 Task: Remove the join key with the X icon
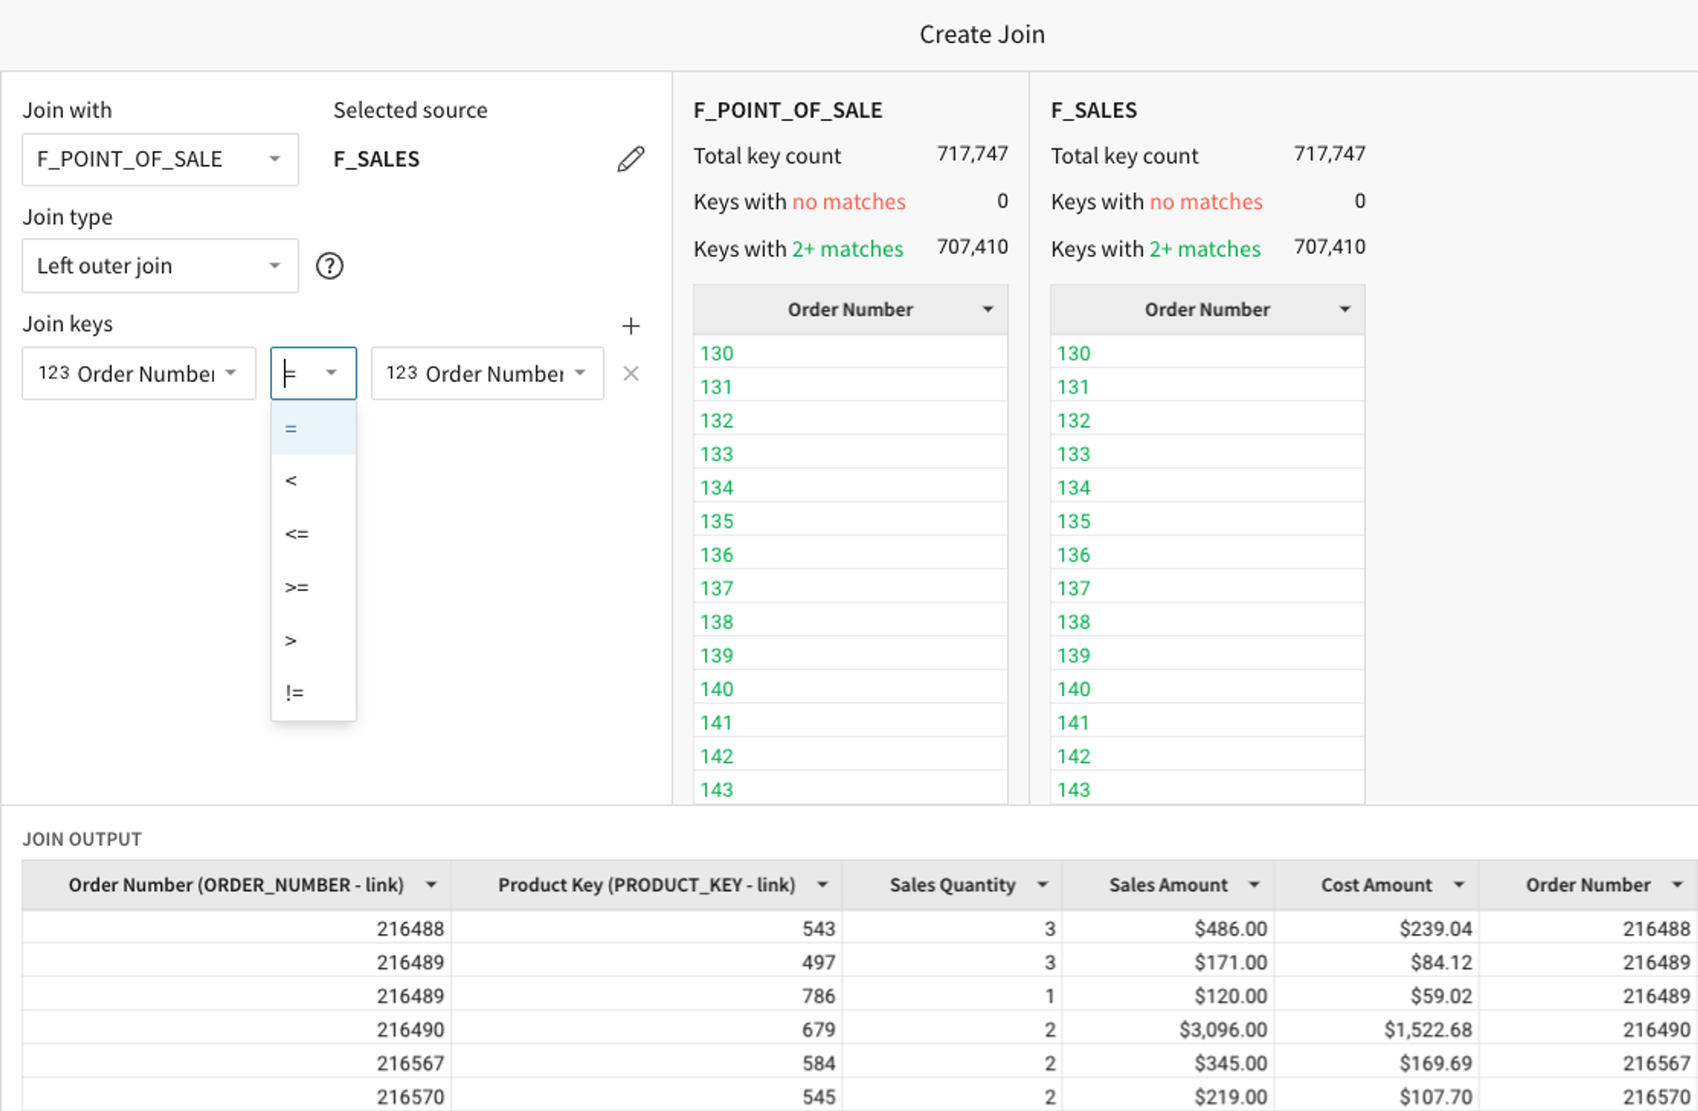631,373
